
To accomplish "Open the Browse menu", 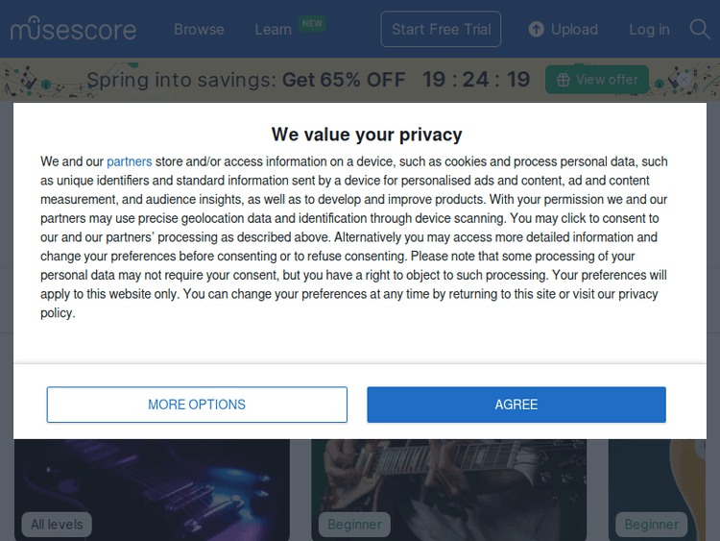I will click(199, 30).
